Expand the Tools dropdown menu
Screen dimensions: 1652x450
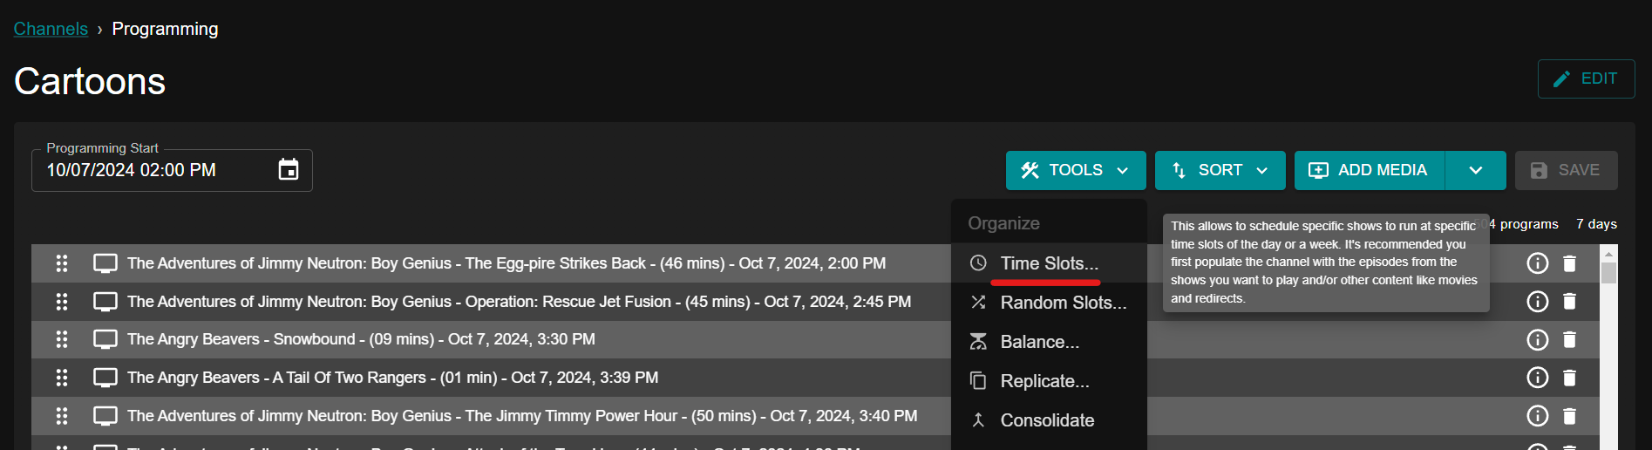pyautogui.click(x=1075, y=170)
